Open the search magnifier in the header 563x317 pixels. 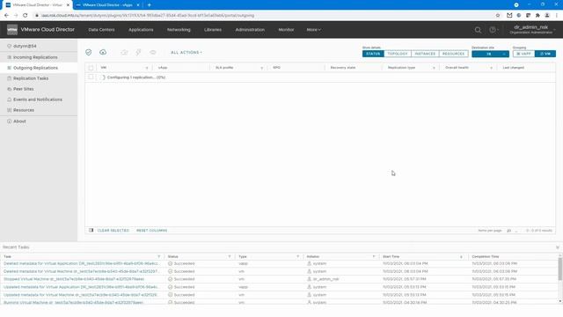coord(478,30)
